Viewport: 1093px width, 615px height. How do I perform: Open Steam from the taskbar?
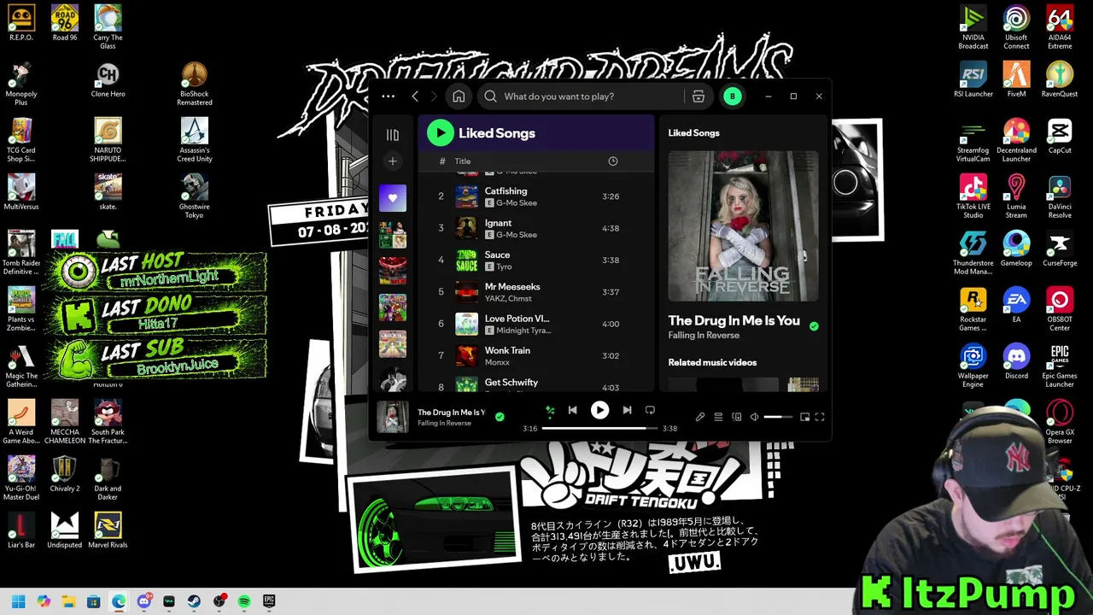click(194, 601)
